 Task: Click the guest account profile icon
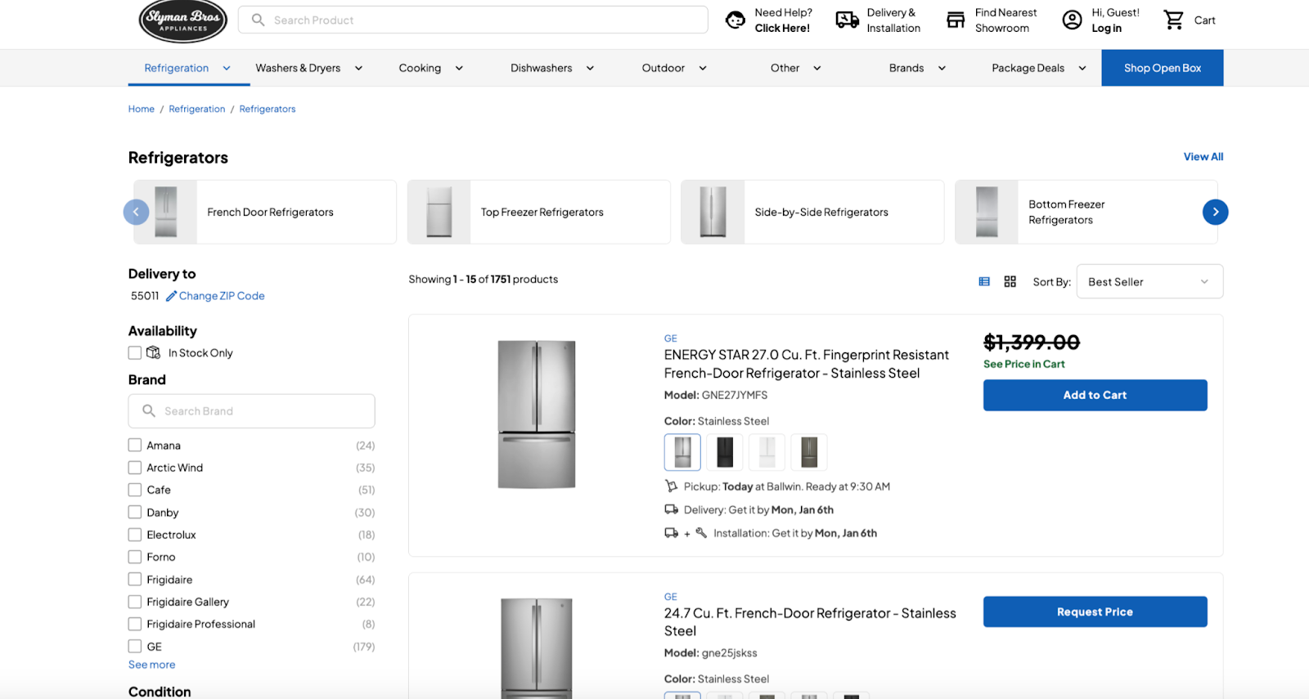click(x=1072, y=20)
